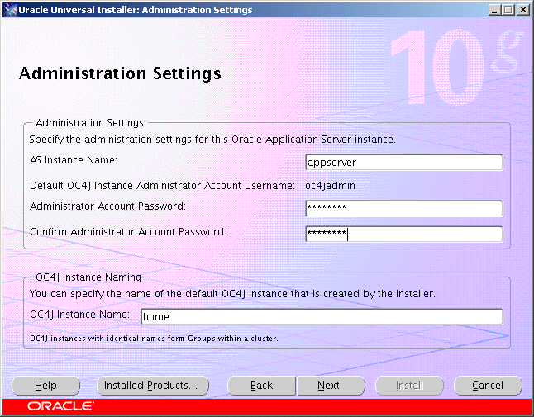
Task: Focus the AS Instance Name field
Action: [x=404, y=162]
